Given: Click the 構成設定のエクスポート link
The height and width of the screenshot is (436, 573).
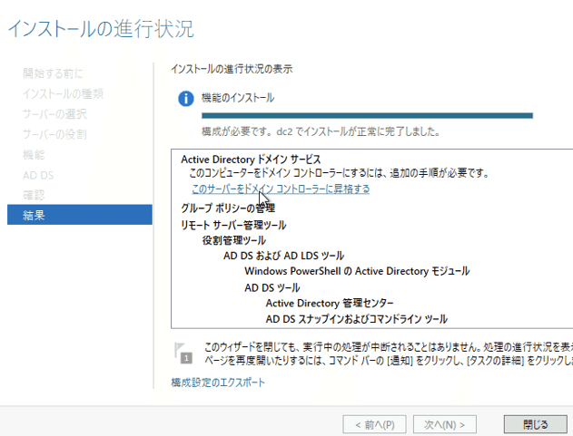Looking at the screenshot, I should (218, 383).
